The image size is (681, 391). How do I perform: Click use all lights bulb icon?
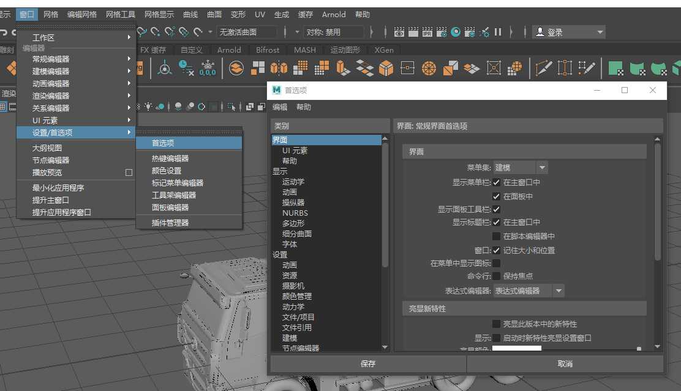[x=148, y=107]
